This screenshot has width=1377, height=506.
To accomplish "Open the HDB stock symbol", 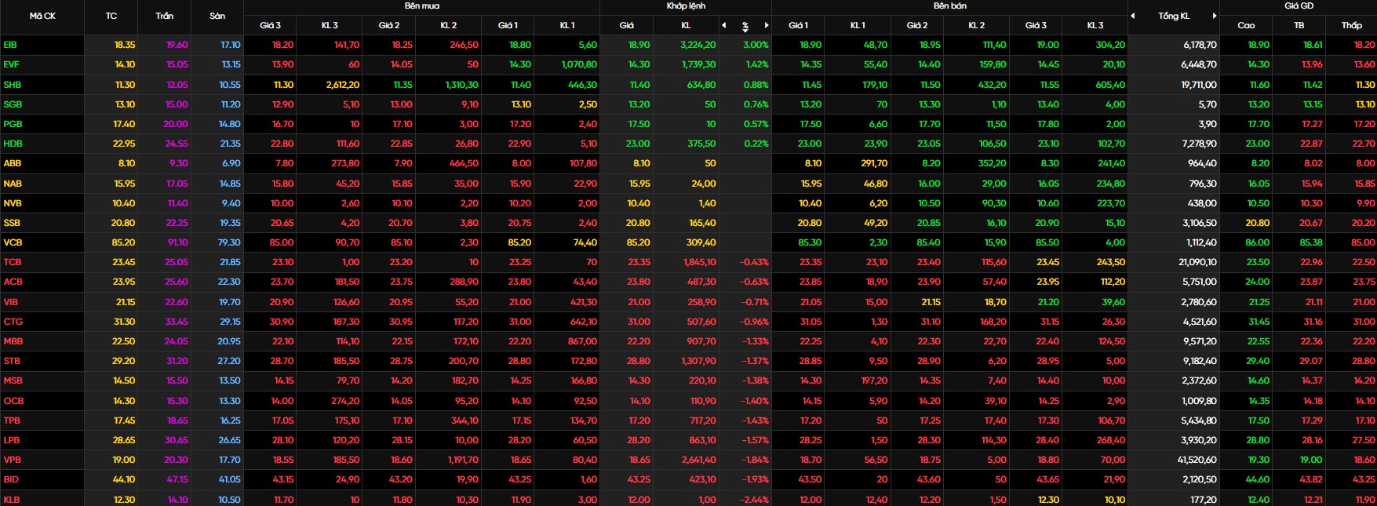I will 13,144.
